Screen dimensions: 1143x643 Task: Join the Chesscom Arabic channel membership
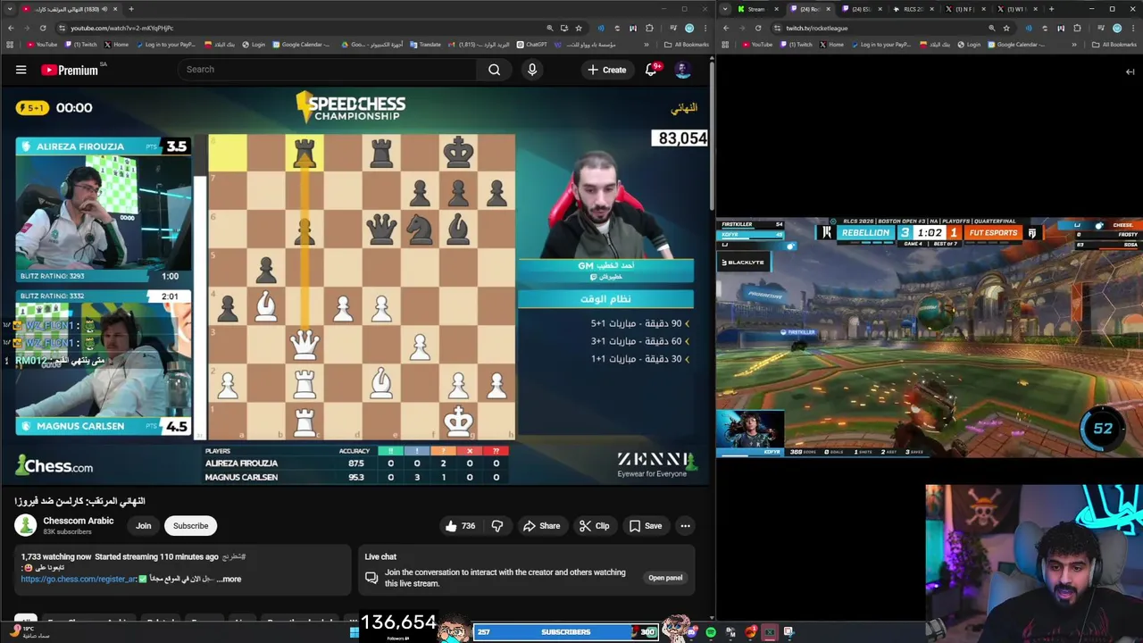[143, 526]
